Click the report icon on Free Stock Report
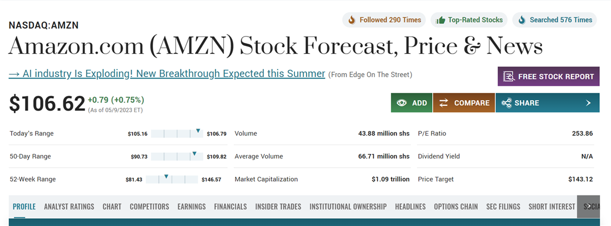The width and height of the screenshot is (611, 226). pyautogui.click(x=508, y=76)
